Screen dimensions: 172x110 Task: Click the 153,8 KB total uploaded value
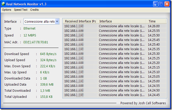46,97
